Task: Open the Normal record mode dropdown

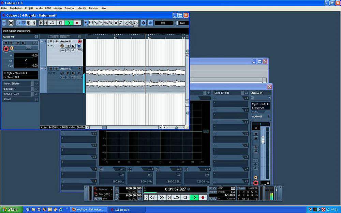Action: [104, 189]
